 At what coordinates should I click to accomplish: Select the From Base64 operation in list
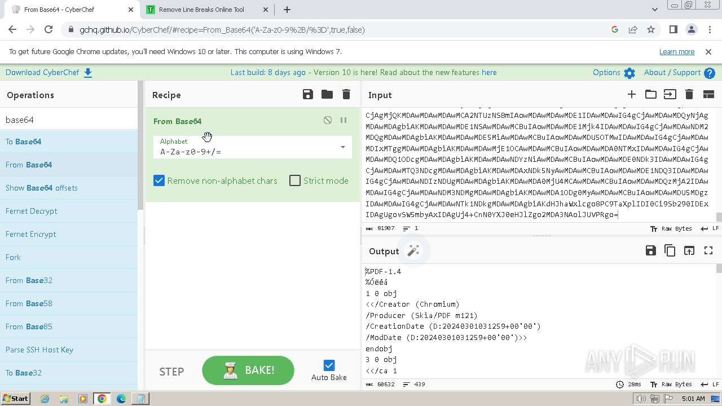[69, 165]
